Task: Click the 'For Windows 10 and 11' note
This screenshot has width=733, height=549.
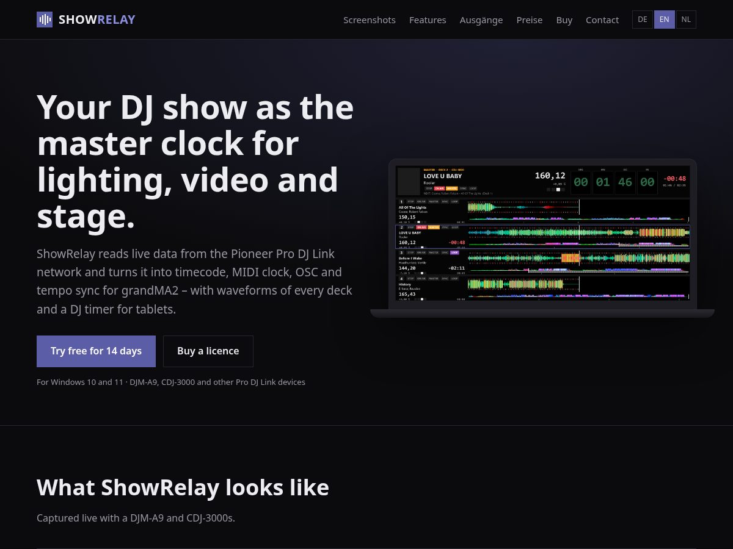Action: click(171, 382)
